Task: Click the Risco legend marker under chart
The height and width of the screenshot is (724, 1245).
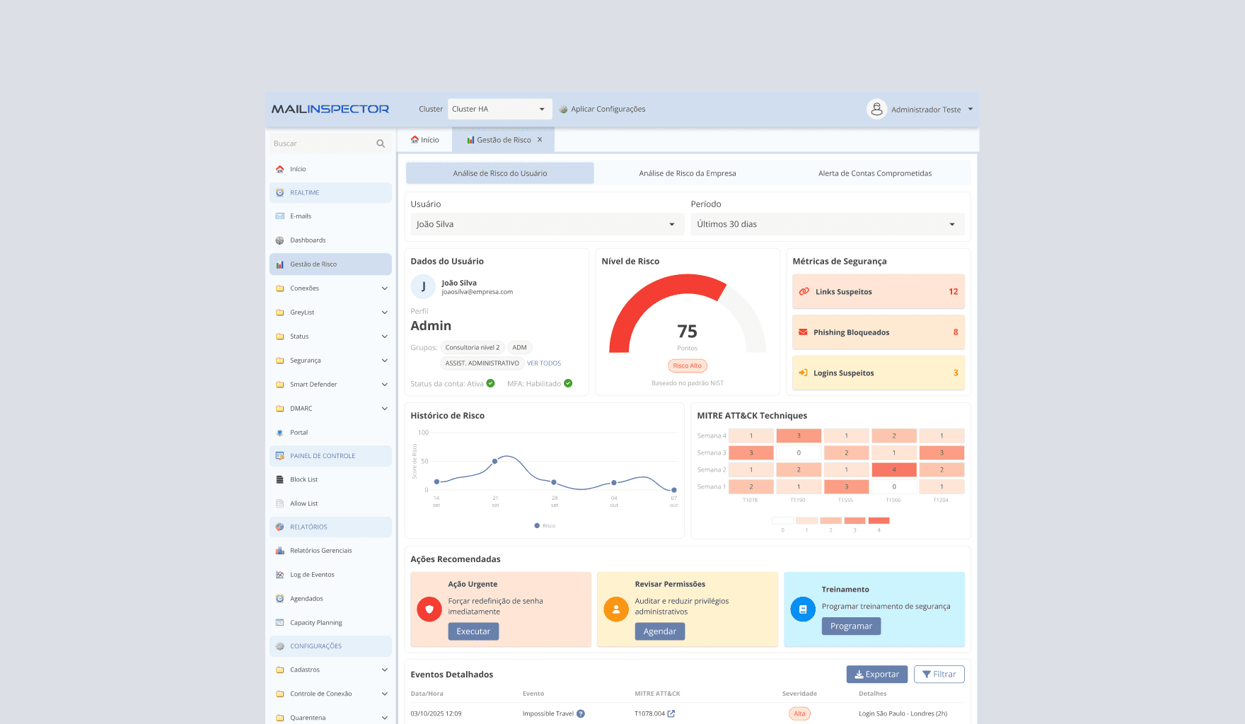Action: pos(537,526)
